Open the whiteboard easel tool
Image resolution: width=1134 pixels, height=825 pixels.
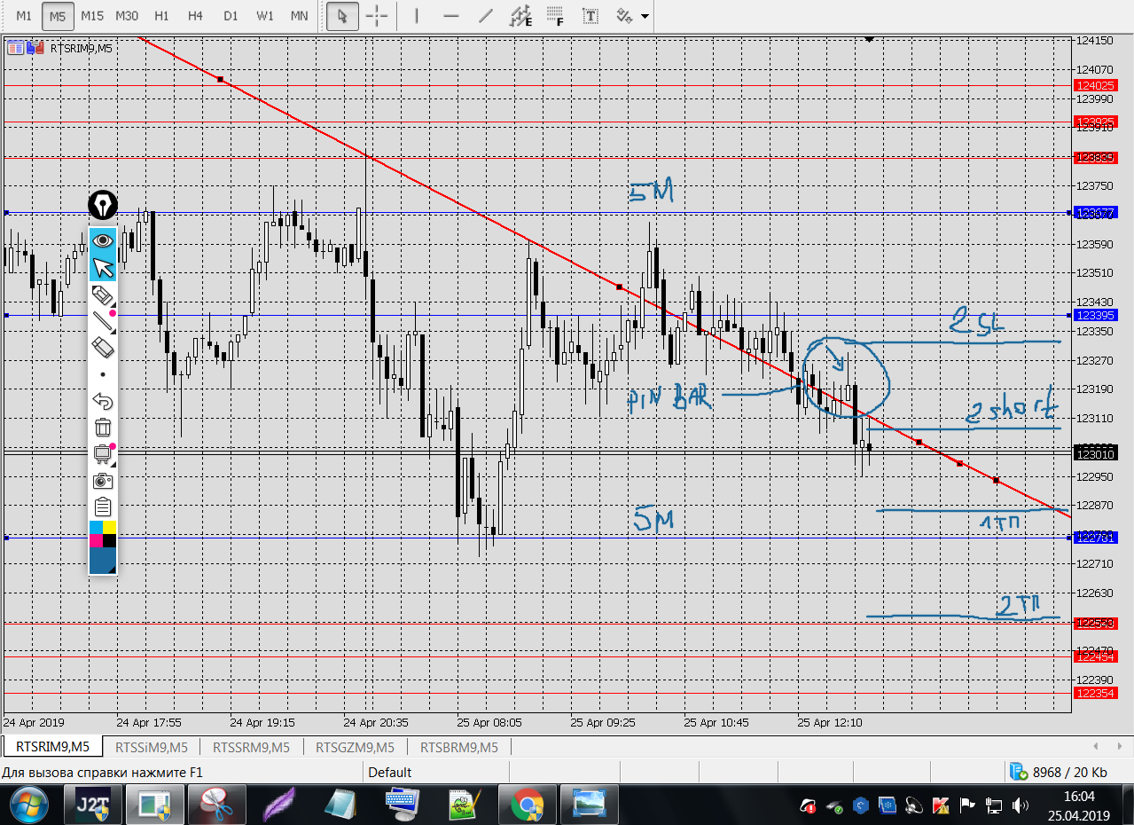[103, 454]
